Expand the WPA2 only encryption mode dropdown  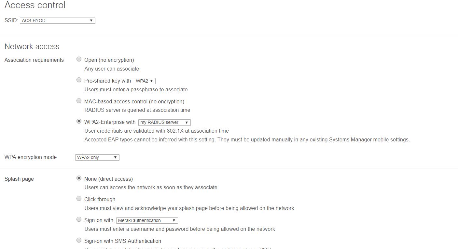click(x=97, y=158)
